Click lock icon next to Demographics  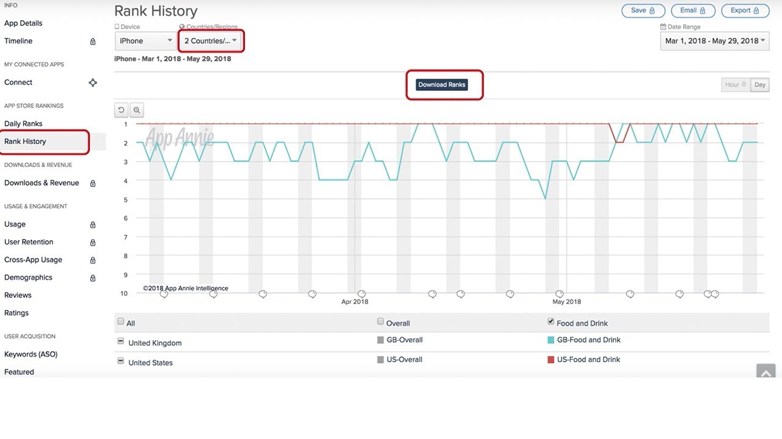93,278
